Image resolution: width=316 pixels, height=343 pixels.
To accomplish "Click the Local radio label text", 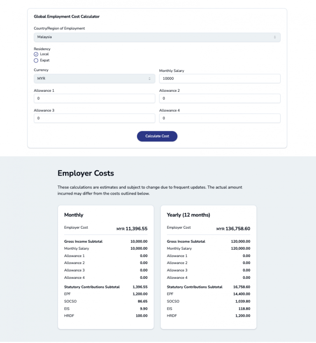I will [x=44, y=54].
